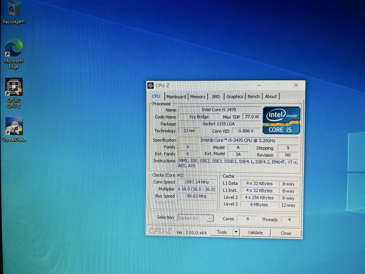Select the CPU tab
Viewport: 365px width, 274px height.
click(156, 96)
